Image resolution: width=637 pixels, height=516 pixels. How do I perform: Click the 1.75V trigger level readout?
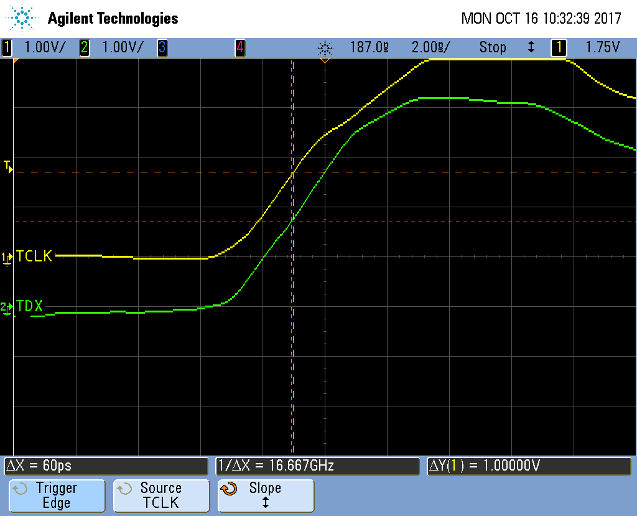coord(602,47)
